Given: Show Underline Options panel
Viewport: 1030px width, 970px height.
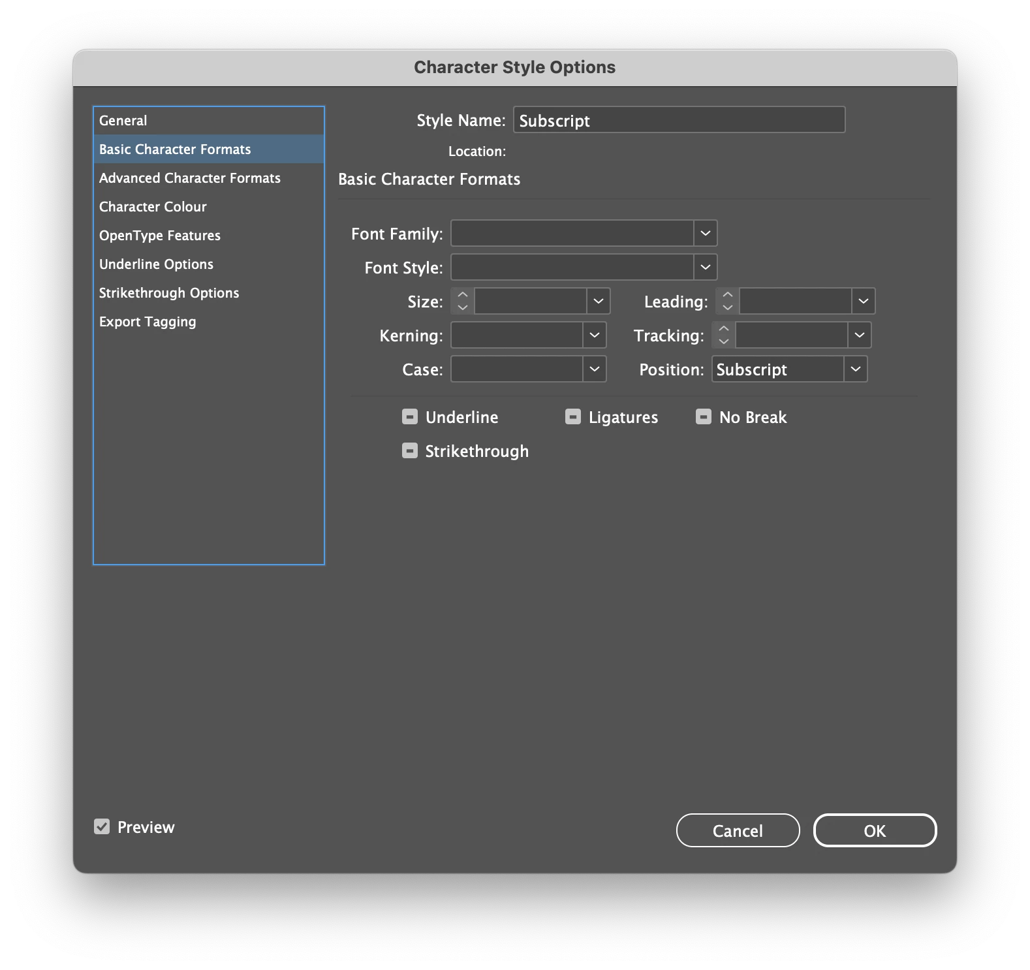Looking at the screenshot, I should (x=209, y=264).
